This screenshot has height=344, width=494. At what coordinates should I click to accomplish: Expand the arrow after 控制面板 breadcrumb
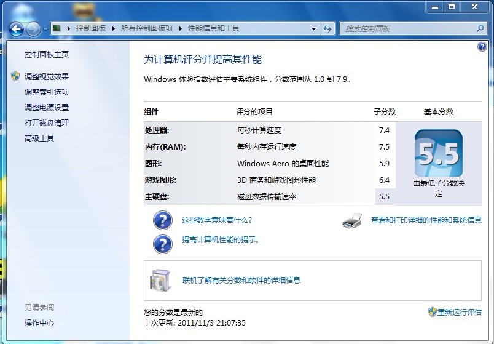point(114,29)
